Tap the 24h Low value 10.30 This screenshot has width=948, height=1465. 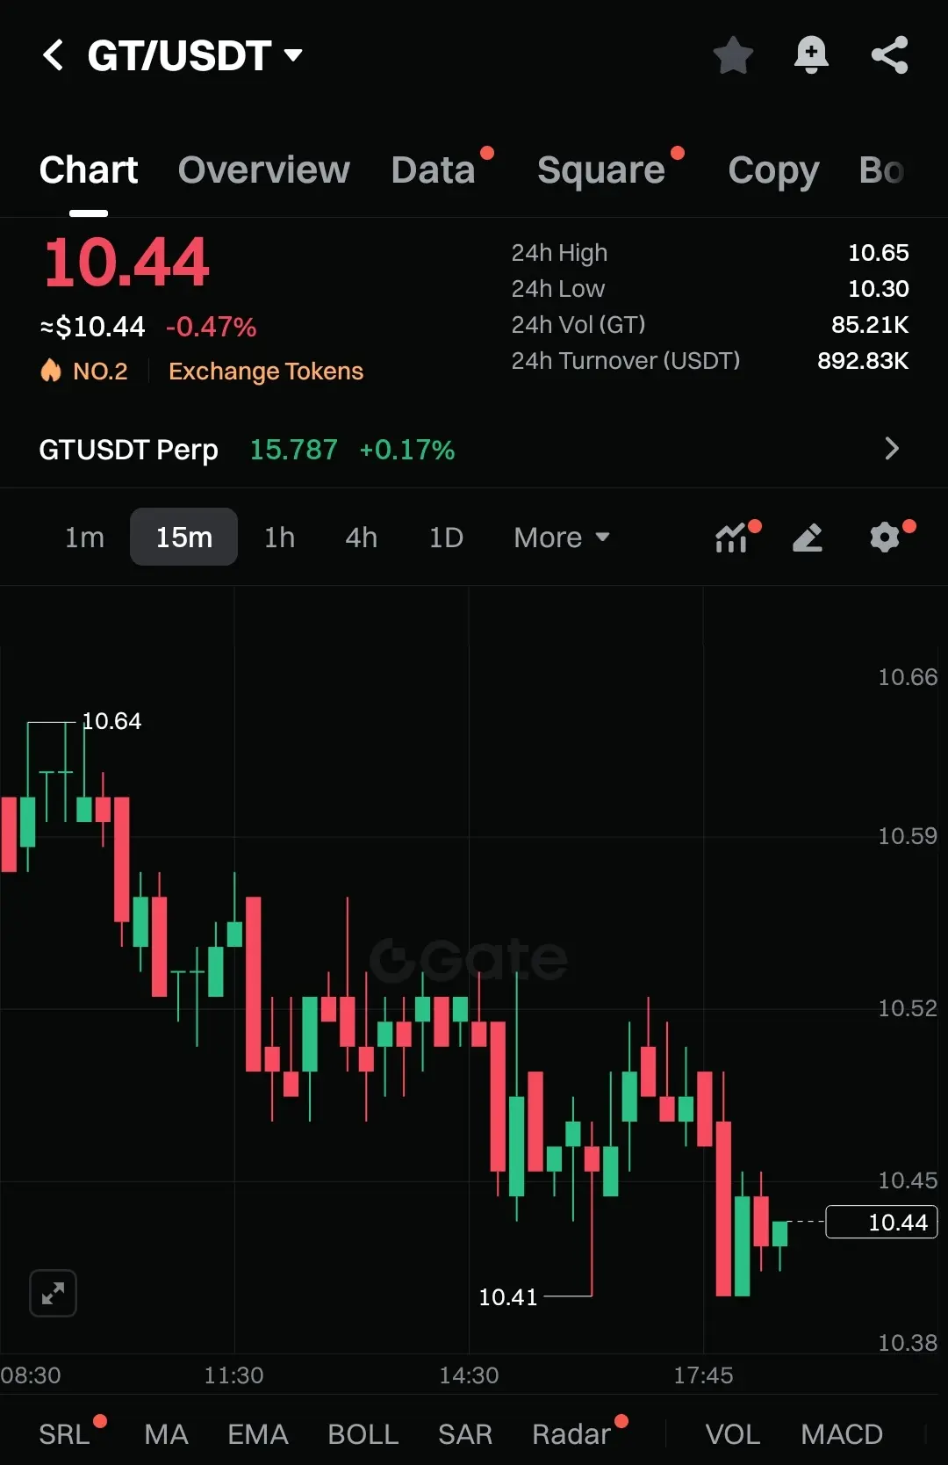878,289
